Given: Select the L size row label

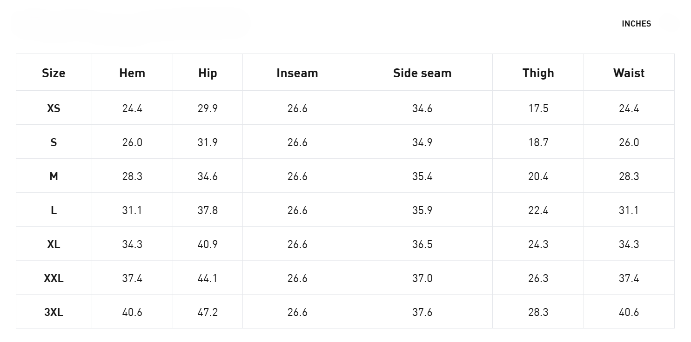Looking at the screenshot, I should [54, 210].
